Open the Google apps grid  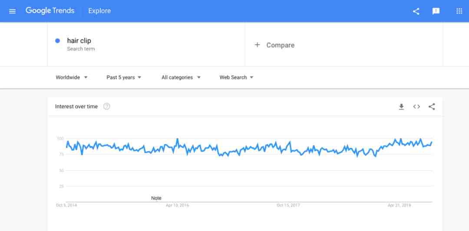pos(459,11)
